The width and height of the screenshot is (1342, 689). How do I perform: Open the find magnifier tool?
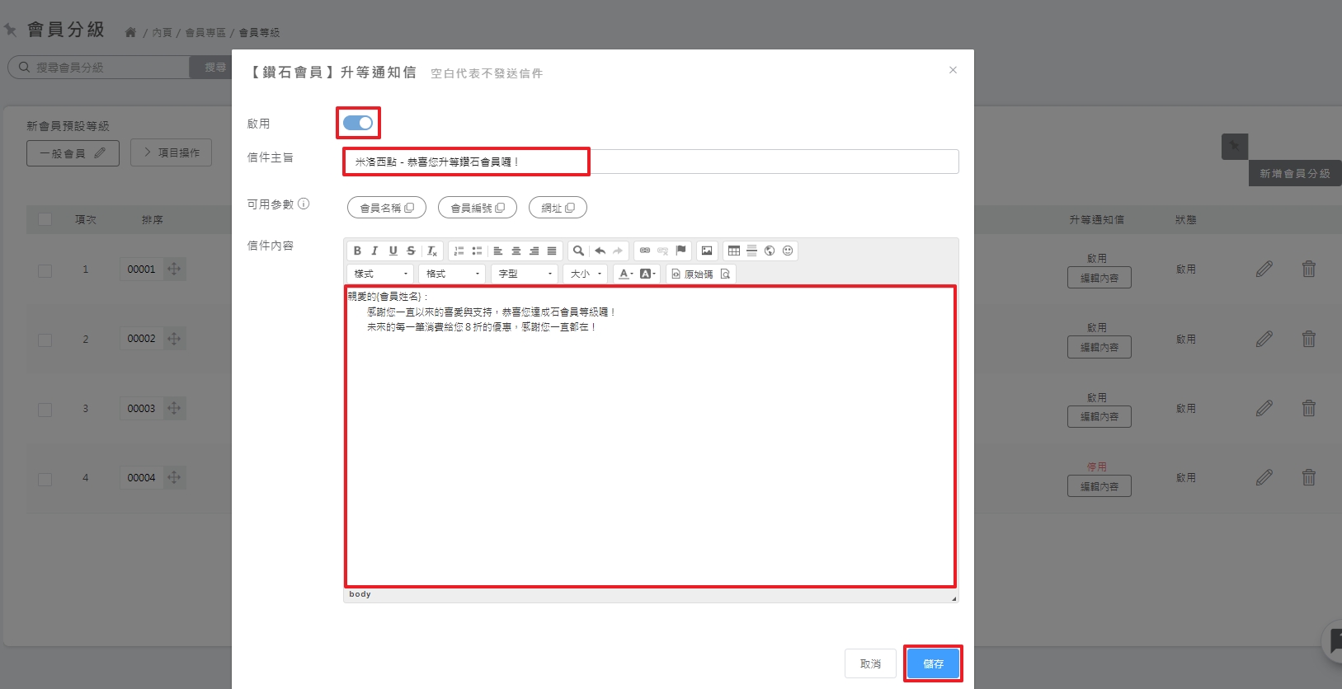pos(578,251)
